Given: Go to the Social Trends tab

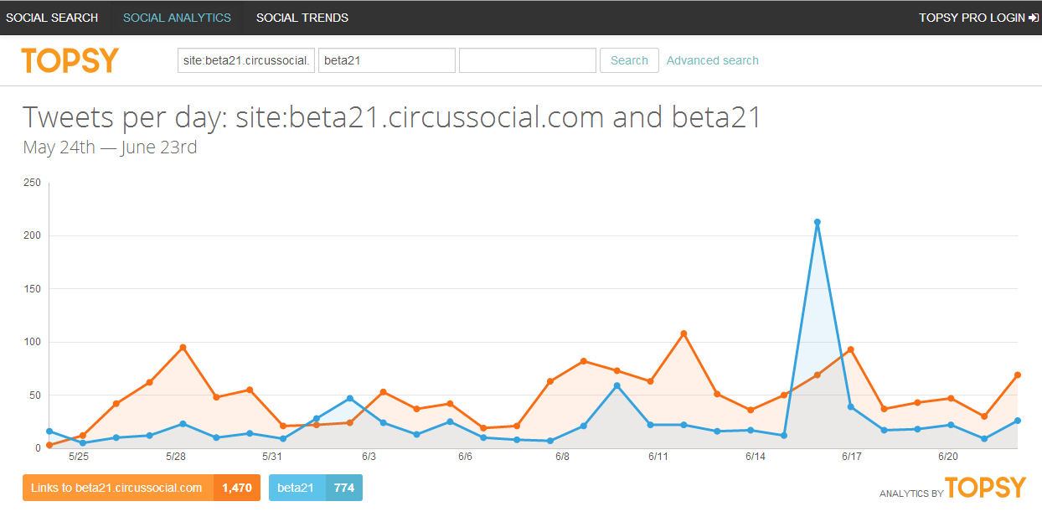Looking at the screenshot, I should (x=302, y=18).
